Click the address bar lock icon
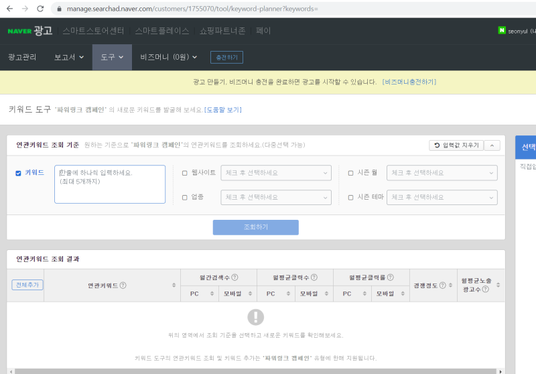 [59, 9]
